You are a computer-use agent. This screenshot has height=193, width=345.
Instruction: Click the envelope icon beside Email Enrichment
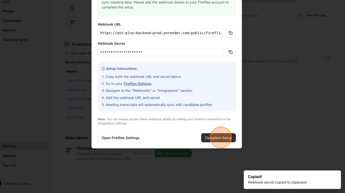(67, 44)
